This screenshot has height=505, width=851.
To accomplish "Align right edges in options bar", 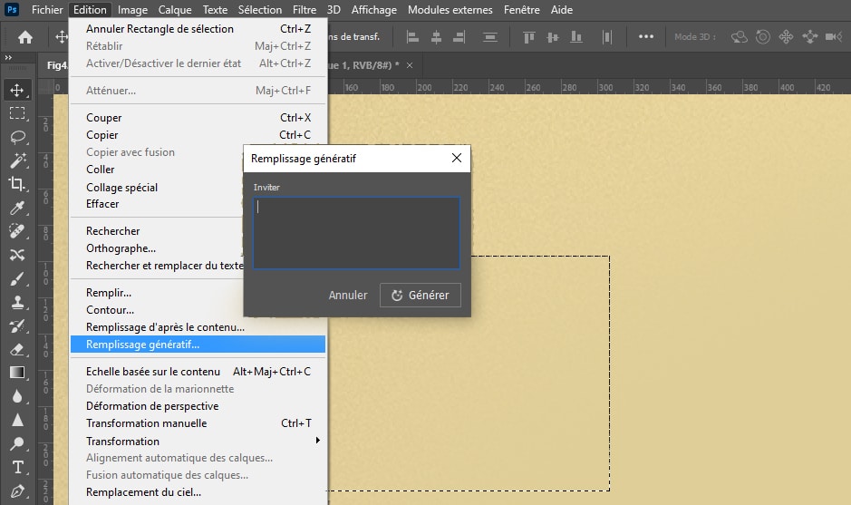I will coord(459,37).
